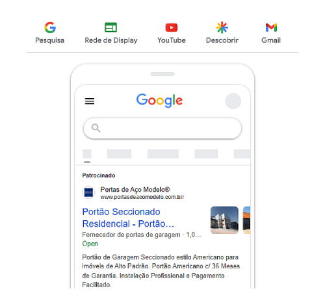
Task: Open the hamburger menu in the Google preview
Action: click(x=90, y=101)
